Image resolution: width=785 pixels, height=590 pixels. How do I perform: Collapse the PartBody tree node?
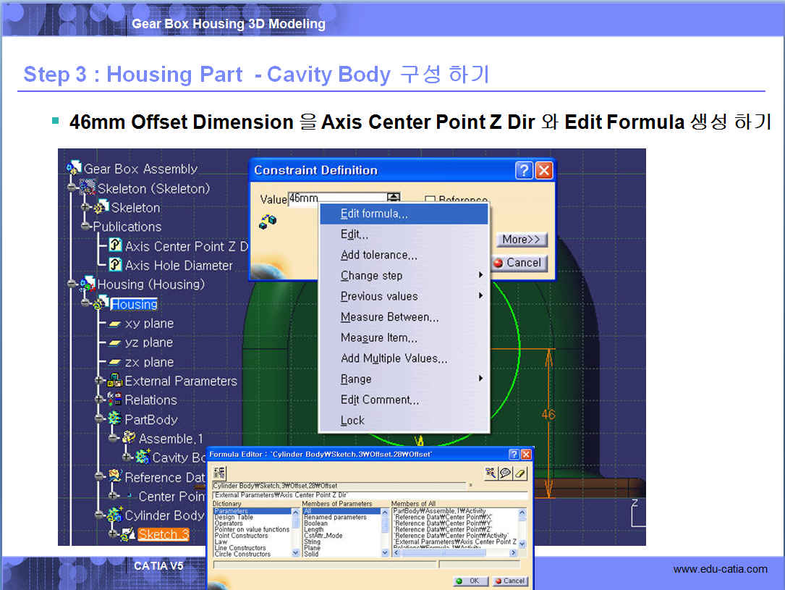click(x=99, y=419)
